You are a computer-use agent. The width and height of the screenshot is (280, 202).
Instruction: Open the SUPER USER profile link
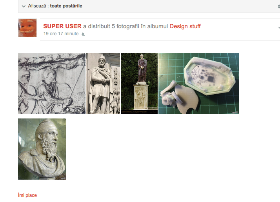coord(62,26)
